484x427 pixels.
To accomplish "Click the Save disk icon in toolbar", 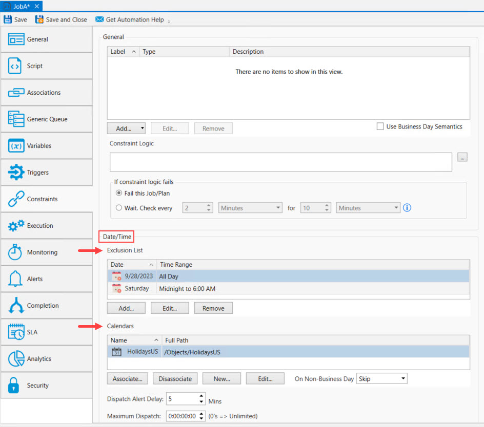I will pos(8,19).
